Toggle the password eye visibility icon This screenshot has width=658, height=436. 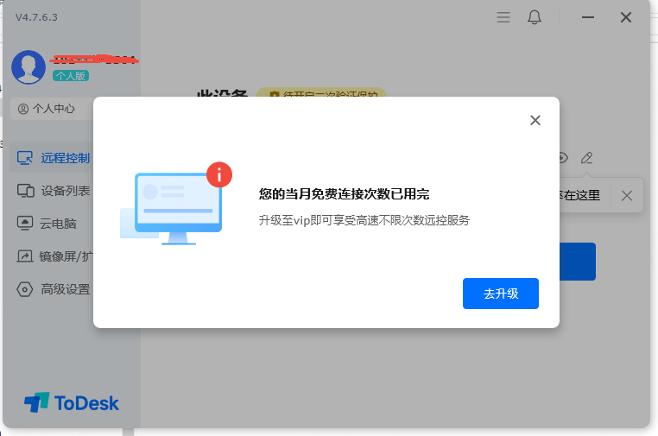[564, 158]
